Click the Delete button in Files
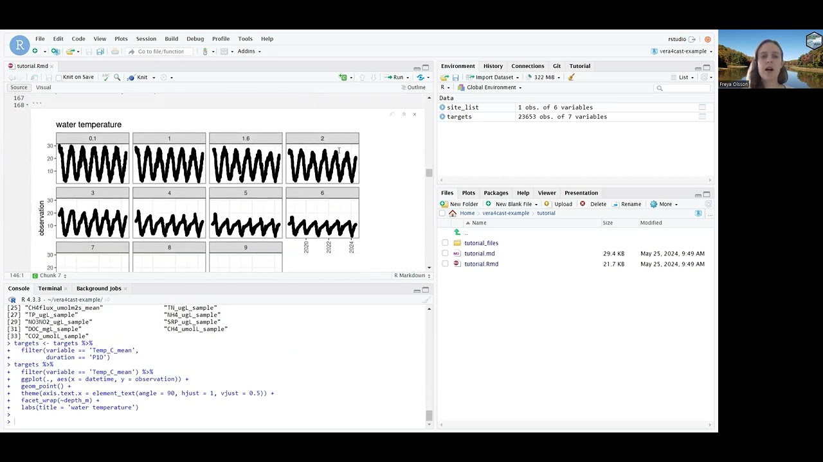Screen dimensions: 823x462 [593, 204]
